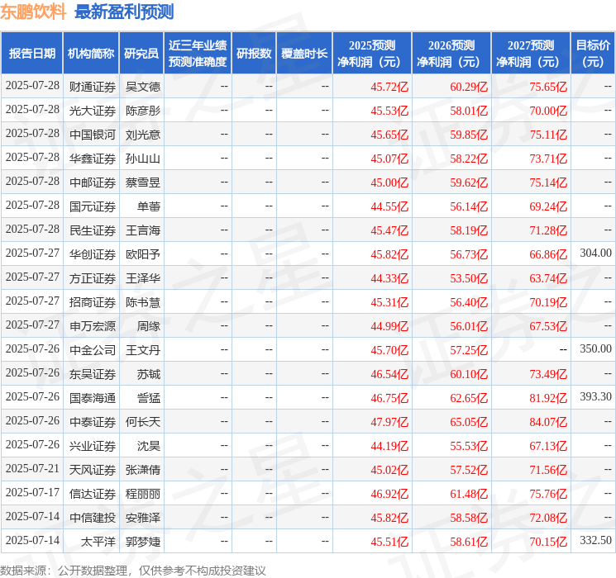Click the 东鹏饮料 stock name link
The image size is (616, 578).
point(34,12)
